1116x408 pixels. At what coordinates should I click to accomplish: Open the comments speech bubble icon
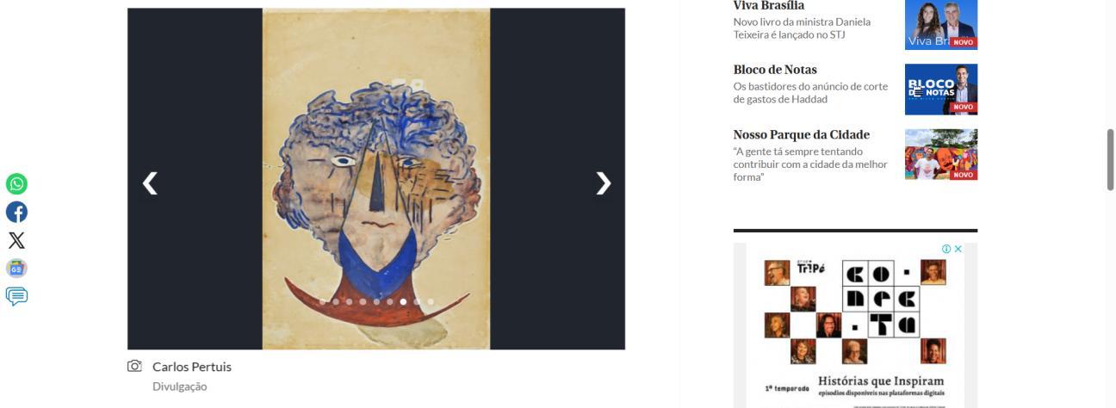point(16,296)
